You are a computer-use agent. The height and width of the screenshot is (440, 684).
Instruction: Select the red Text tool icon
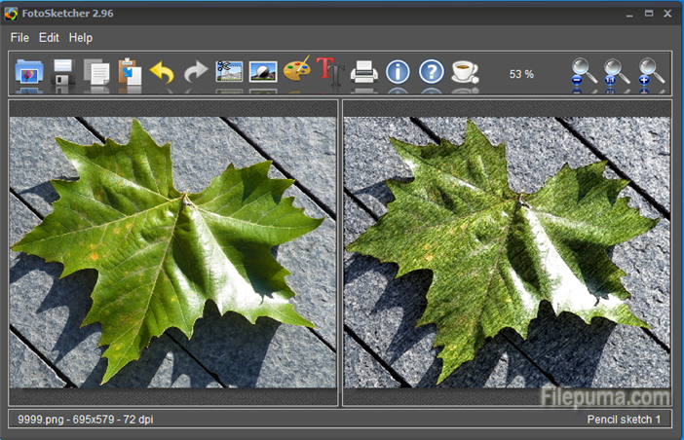[328, 73]
